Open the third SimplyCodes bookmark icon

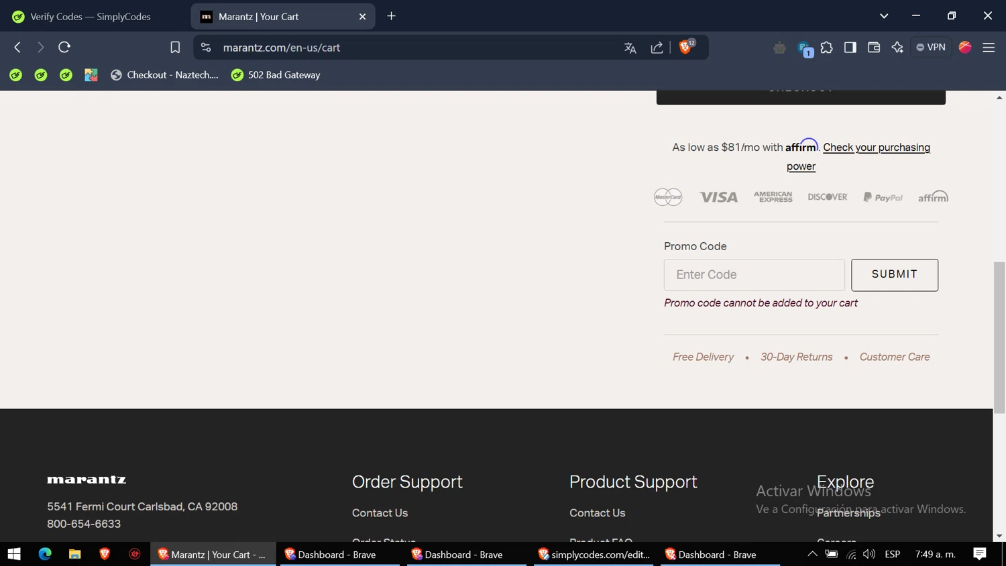(66, 75)
